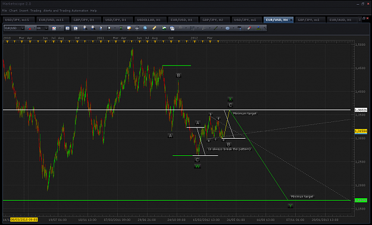Click the second person-shaped toolbar icon
The width and height of the screenshot is (372, 225).
pos(93,28)
